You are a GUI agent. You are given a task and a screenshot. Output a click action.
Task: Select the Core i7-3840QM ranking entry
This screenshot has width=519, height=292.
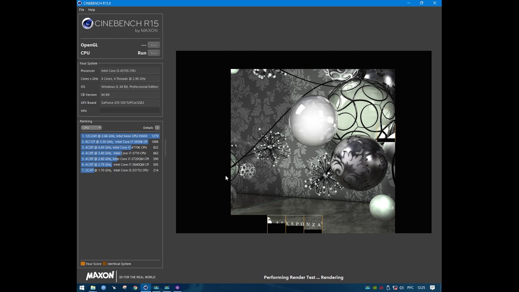click(x=120, y=165)
